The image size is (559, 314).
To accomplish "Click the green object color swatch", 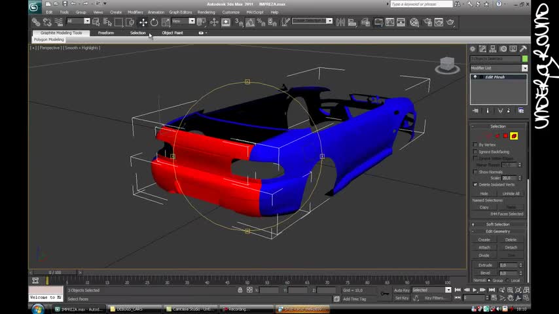I will pyautogui.click(x=524, y=59).
